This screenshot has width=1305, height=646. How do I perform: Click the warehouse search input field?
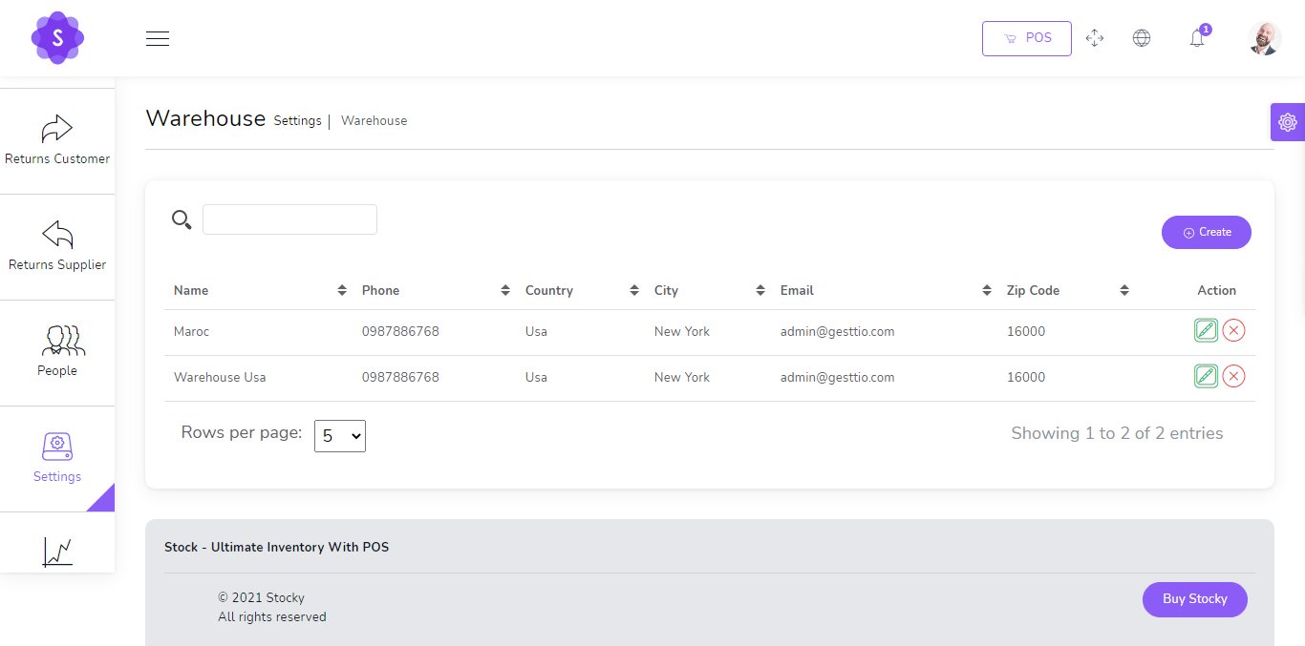(x=289, y=219)
